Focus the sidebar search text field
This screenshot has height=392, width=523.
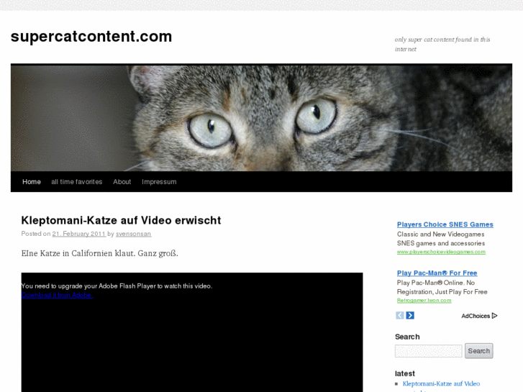pos(428,351)
